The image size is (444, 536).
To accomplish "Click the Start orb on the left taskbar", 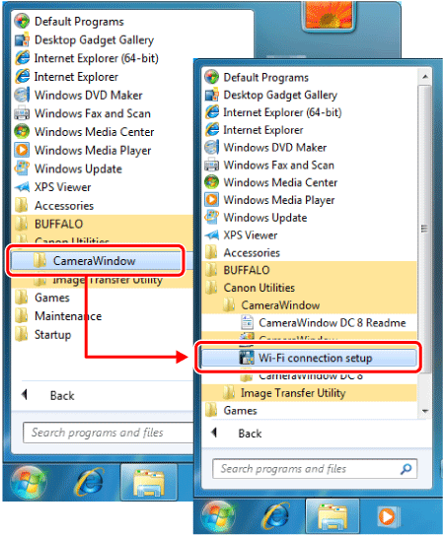I will click(28, 483).
